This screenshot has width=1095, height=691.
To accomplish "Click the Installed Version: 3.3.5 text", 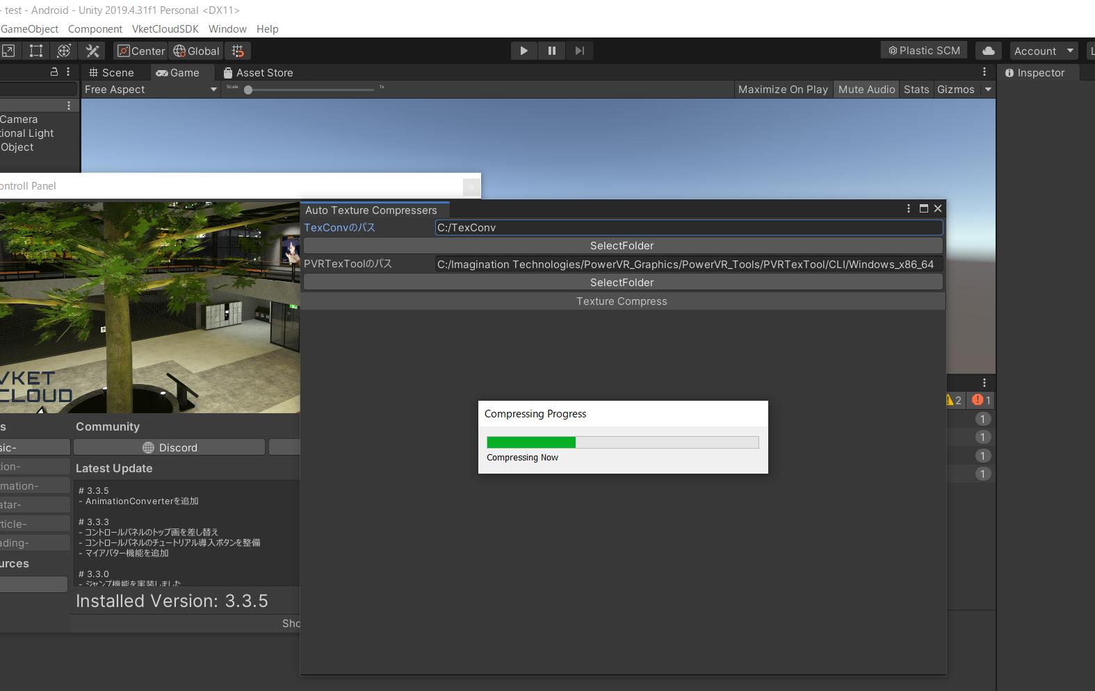I will 172,601.
